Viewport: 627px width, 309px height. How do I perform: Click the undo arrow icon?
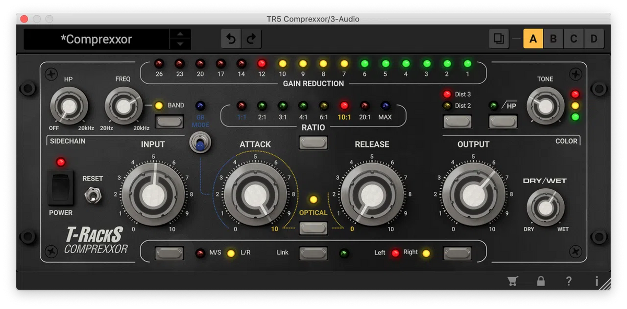(231, 38)
